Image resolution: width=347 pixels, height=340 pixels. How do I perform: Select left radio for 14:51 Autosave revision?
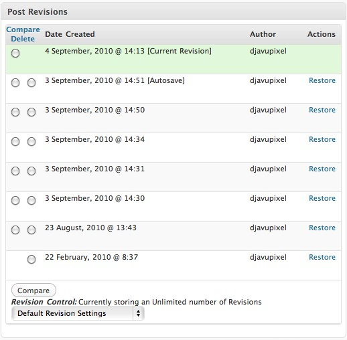15,83
